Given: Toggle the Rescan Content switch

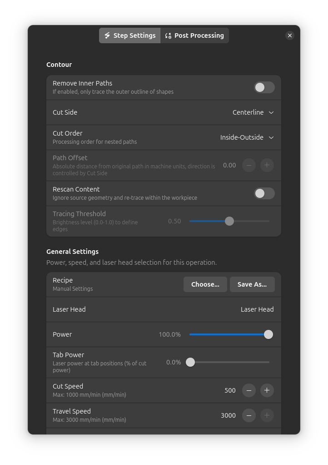Looking at the screenshot, I should pyautogui.click(x=264, y=193).
